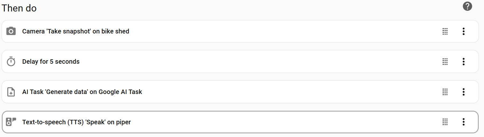484x137 pixels.
Task: Open three-dot menu for text-to-speech action
Action: [463, 122]
